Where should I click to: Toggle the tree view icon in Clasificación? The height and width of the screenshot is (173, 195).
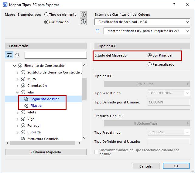[x=9, y=55]
